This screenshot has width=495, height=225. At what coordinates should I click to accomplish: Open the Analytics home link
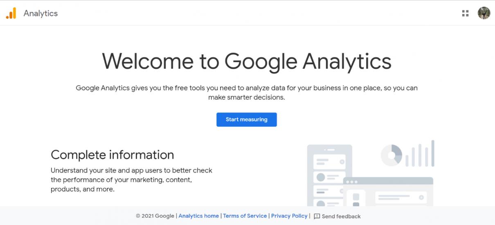(198, 216)
